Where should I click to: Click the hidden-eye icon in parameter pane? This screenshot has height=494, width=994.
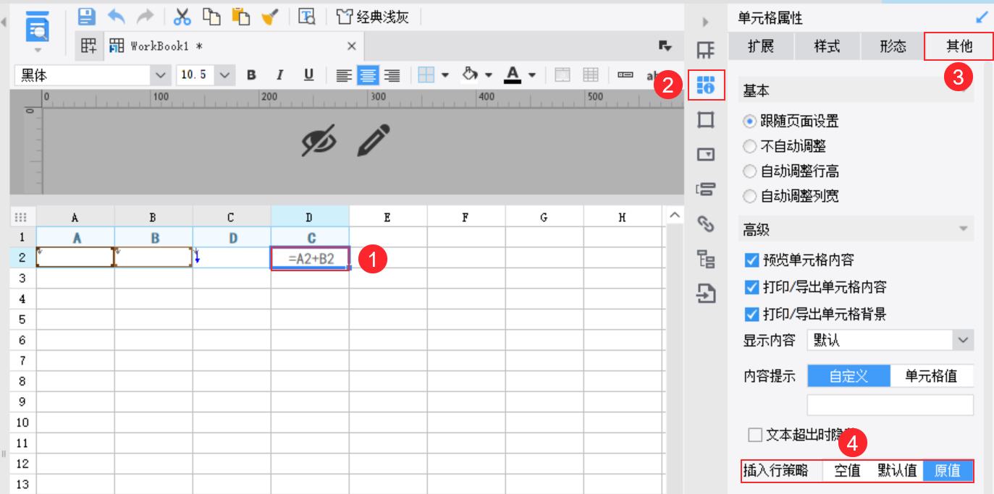(x=319, y=140)
